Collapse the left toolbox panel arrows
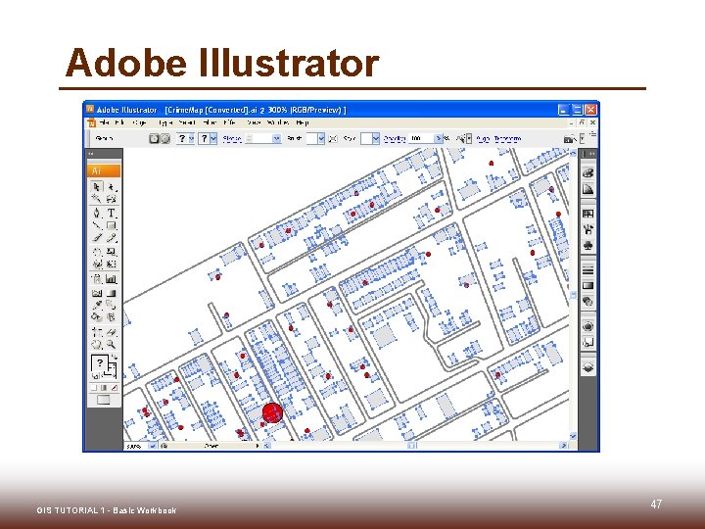This screenshot has width=705, height=529. [91, 154]
